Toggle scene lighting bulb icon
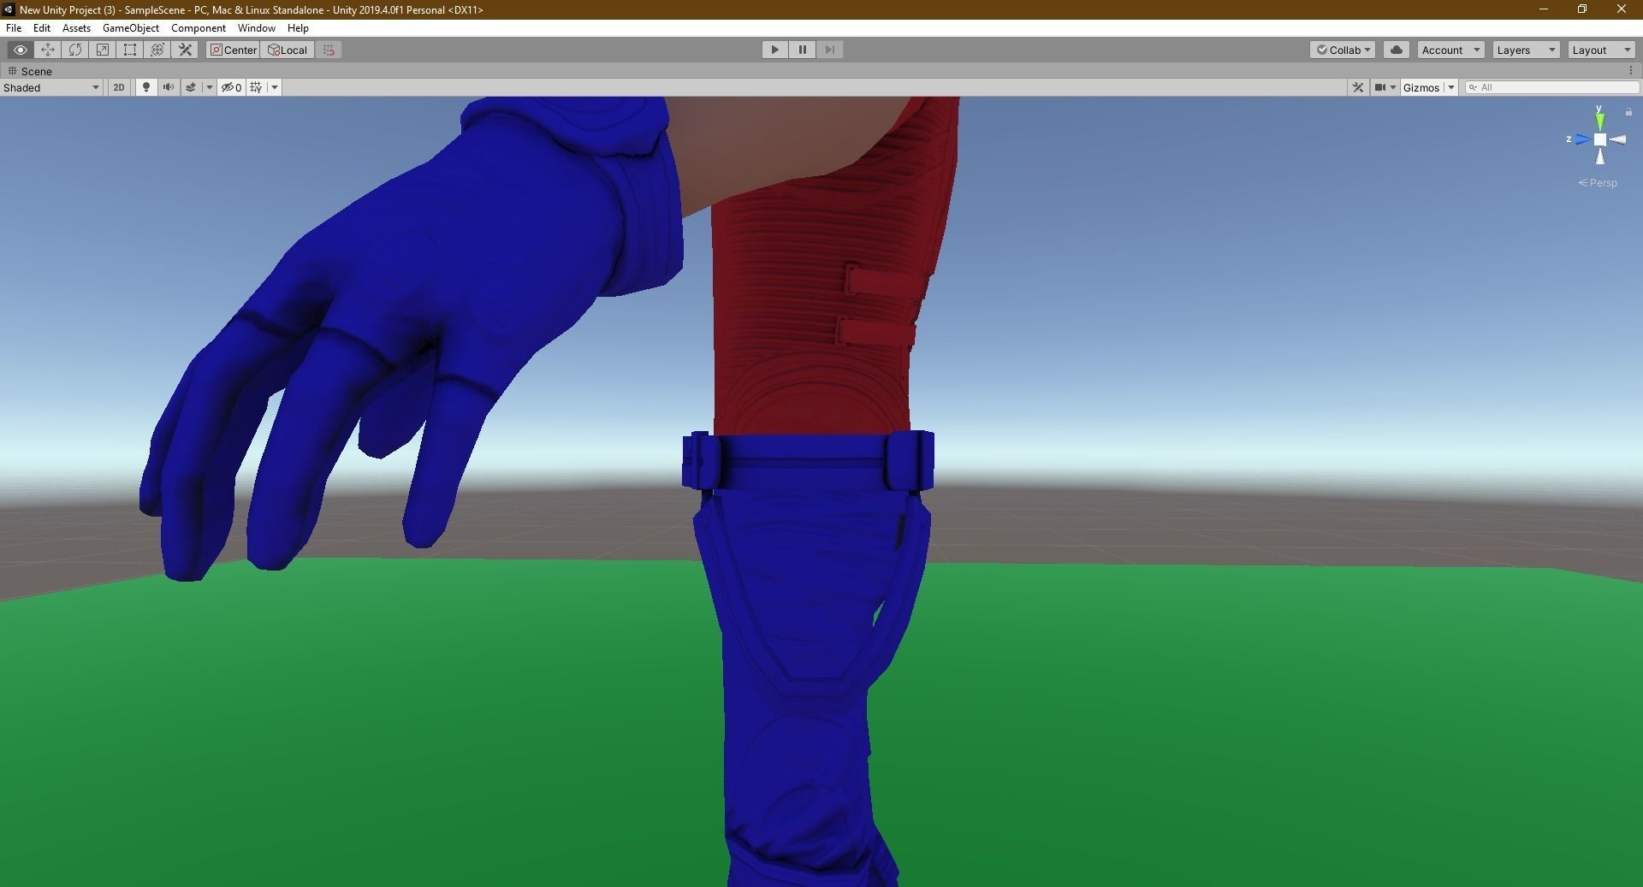Screen dimensions: 1643x887 pos(146,87)
